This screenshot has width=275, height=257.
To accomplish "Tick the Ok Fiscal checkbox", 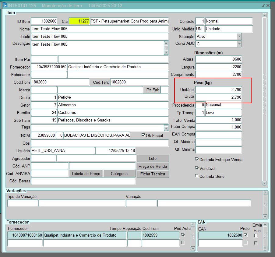I will point(143,135).
